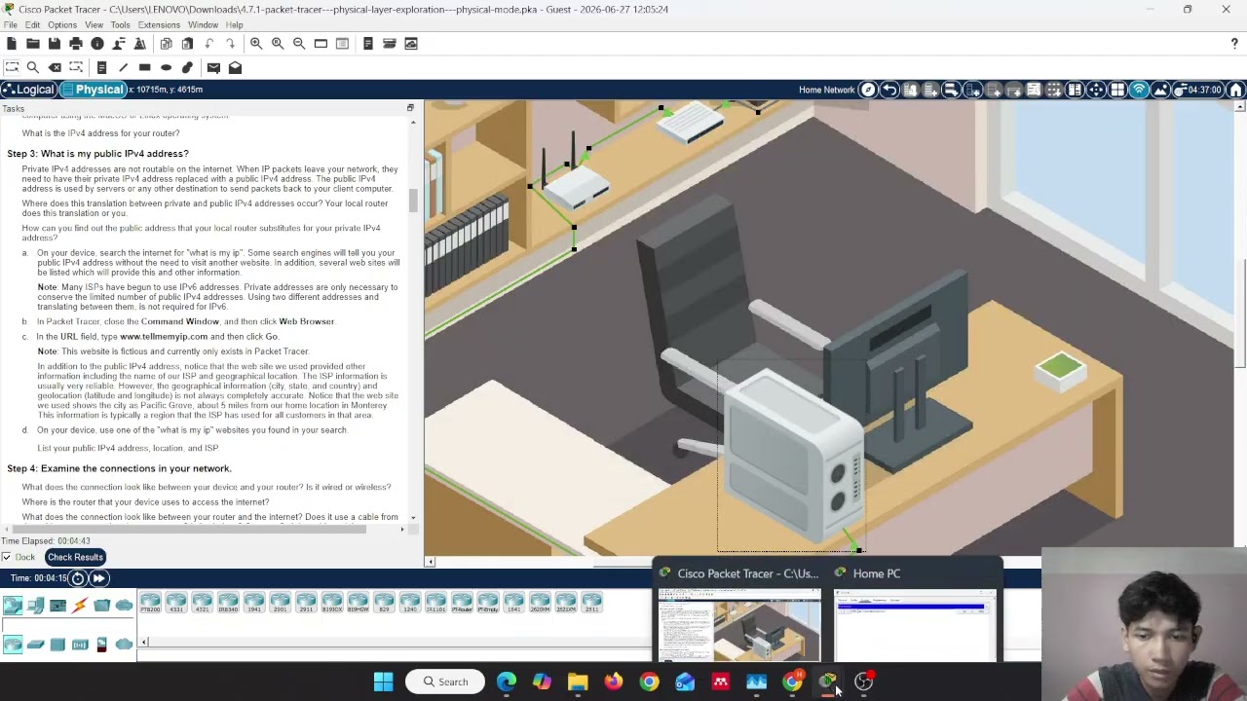1247x701 pixels.
Task: Pick the Draw Ellipse tool
Action: click(x=166, y=67)
